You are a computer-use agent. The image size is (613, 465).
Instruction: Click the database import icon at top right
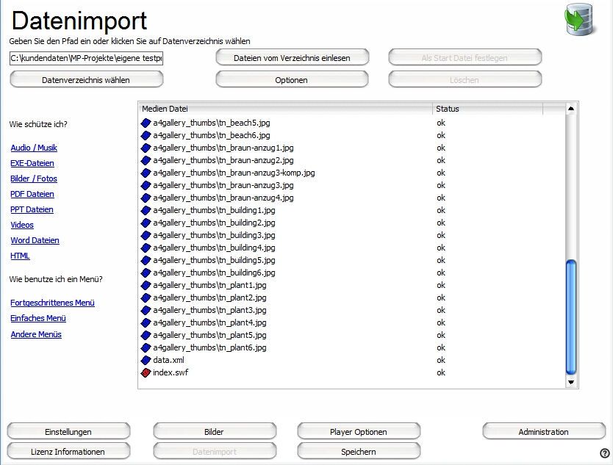(x=581, y=20)
